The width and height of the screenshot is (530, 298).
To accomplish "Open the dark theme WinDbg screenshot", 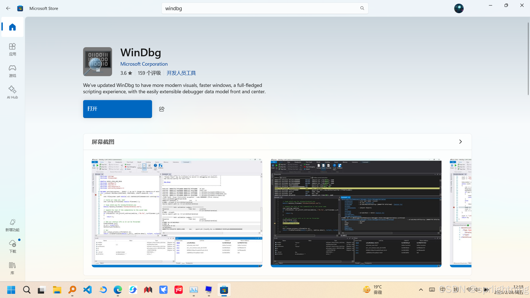I will [356, 213].
